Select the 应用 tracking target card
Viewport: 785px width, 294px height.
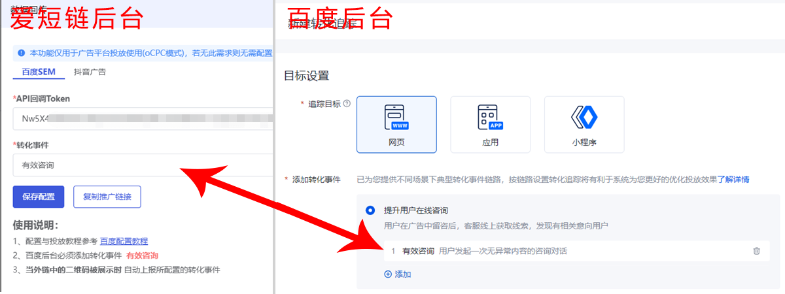(490, 124)
